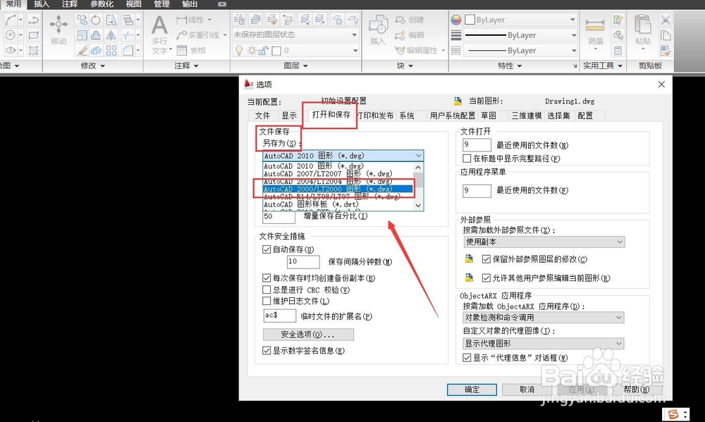Disable the 自动保存 checkbox

pyautogui.click(x=266, y=249)
